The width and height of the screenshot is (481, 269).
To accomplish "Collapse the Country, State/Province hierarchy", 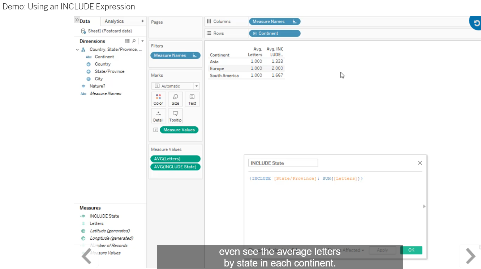I will [x=77, y=50].
